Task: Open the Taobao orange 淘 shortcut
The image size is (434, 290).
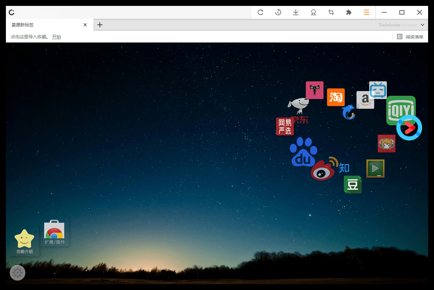Action: pyautogui.click(x=336, y=97)
